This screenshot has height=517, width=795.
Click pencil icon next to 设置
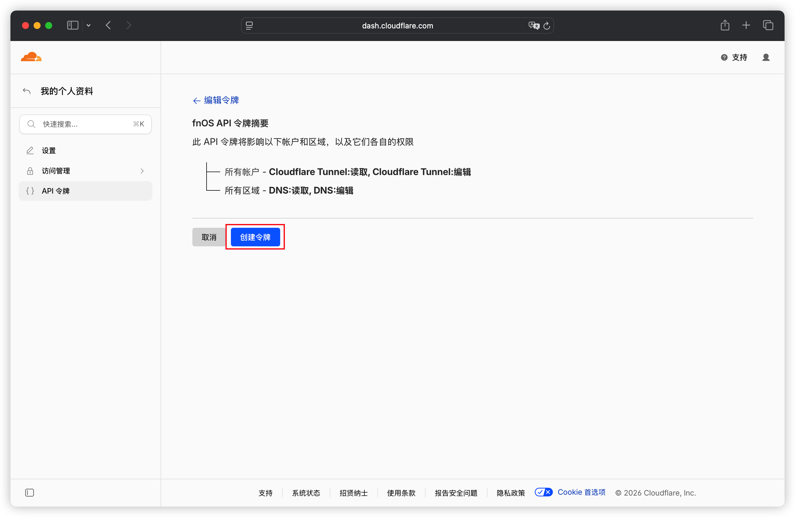click(30, 151)
